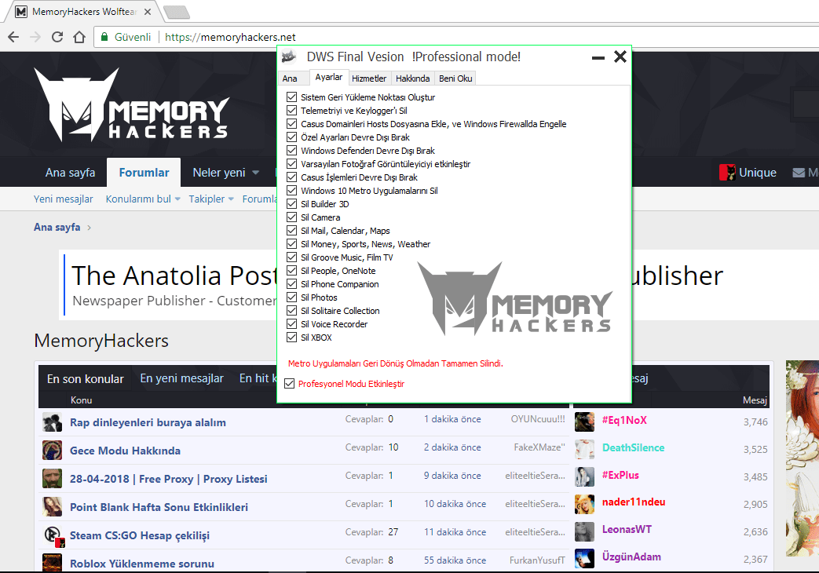
Task: Open the Roblox Yüklenmeme sorunu topic
Action: [142, 564]
